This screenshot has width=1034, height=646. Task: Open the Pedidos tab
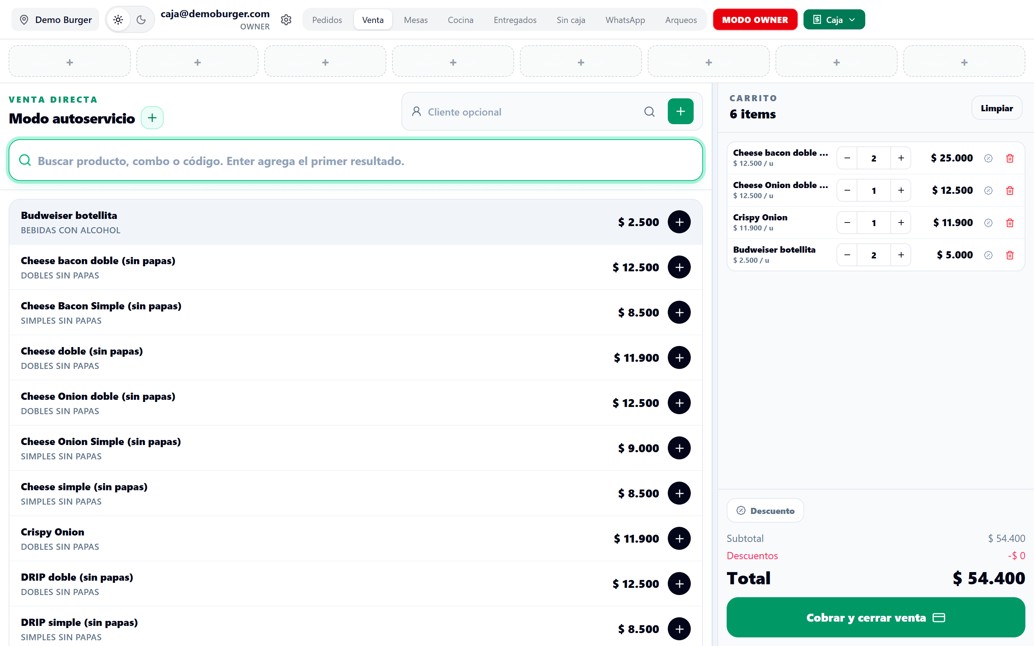[327, 20]
